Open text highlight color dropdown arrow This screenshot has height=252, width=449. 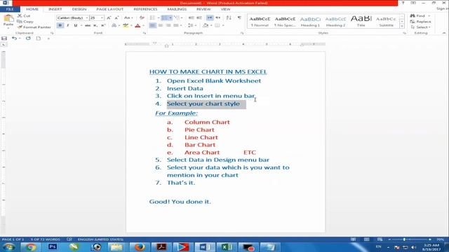click(131, 25)
